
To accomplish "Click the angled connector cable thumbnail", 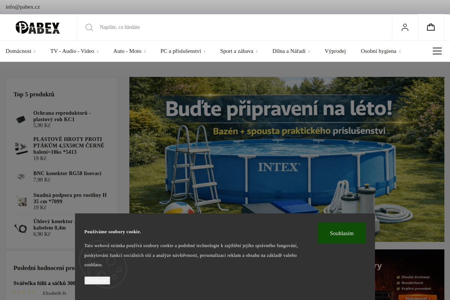I will [21, 228].
